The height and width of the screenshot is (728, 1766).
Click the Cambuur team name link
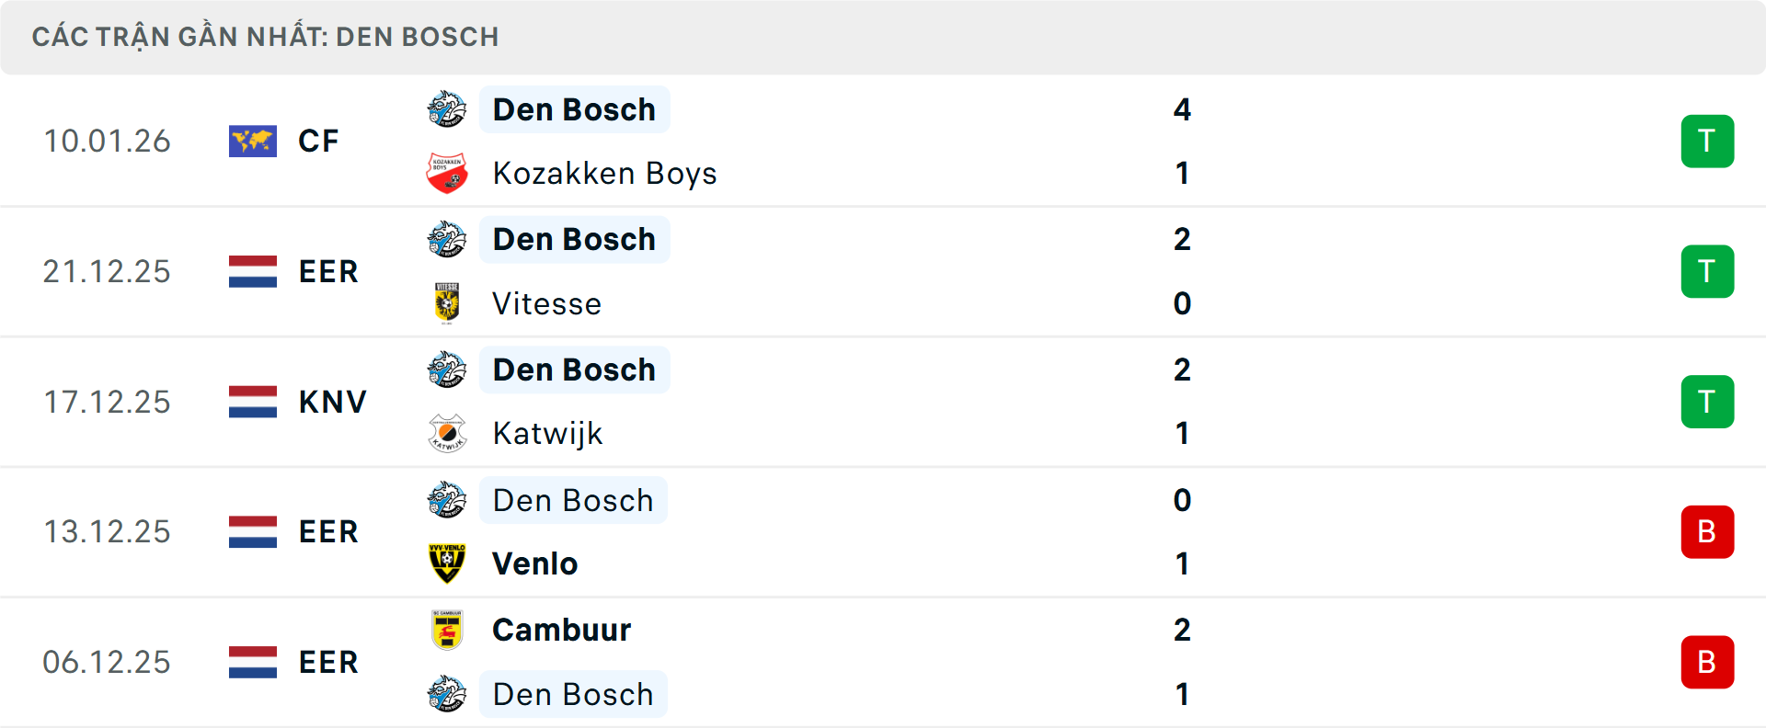[560, 630]
